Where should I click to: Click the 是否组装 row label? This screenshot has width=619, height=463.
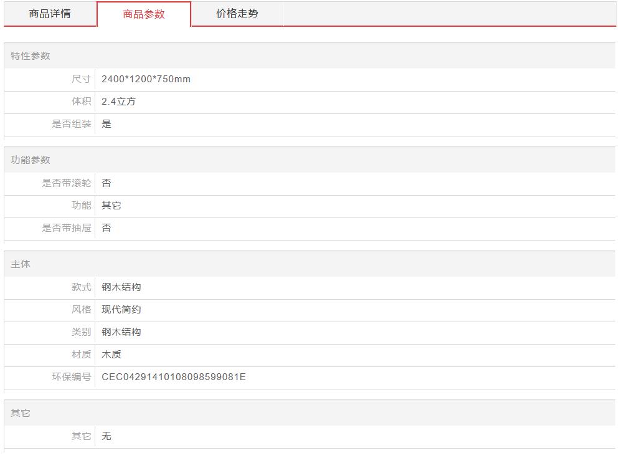[71, 124]
